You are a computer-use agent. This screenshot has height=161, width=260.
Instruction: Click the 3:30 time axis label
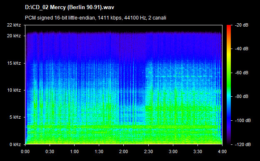point(197,151)
